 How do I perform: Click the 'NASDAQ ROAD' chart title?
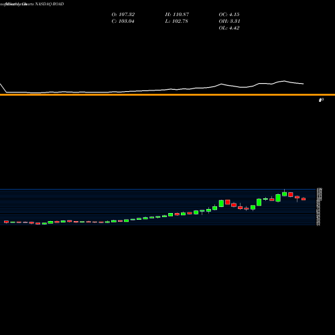click(50, 4)
